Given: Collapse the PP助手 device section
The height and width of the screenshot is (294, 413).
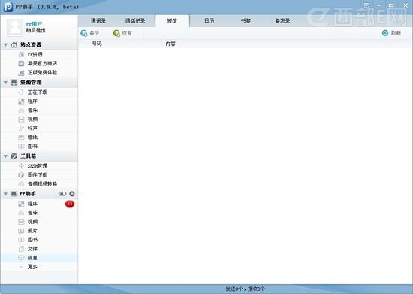Looking at the screenshot, I should pyautogui.click(x=5, y=194).
